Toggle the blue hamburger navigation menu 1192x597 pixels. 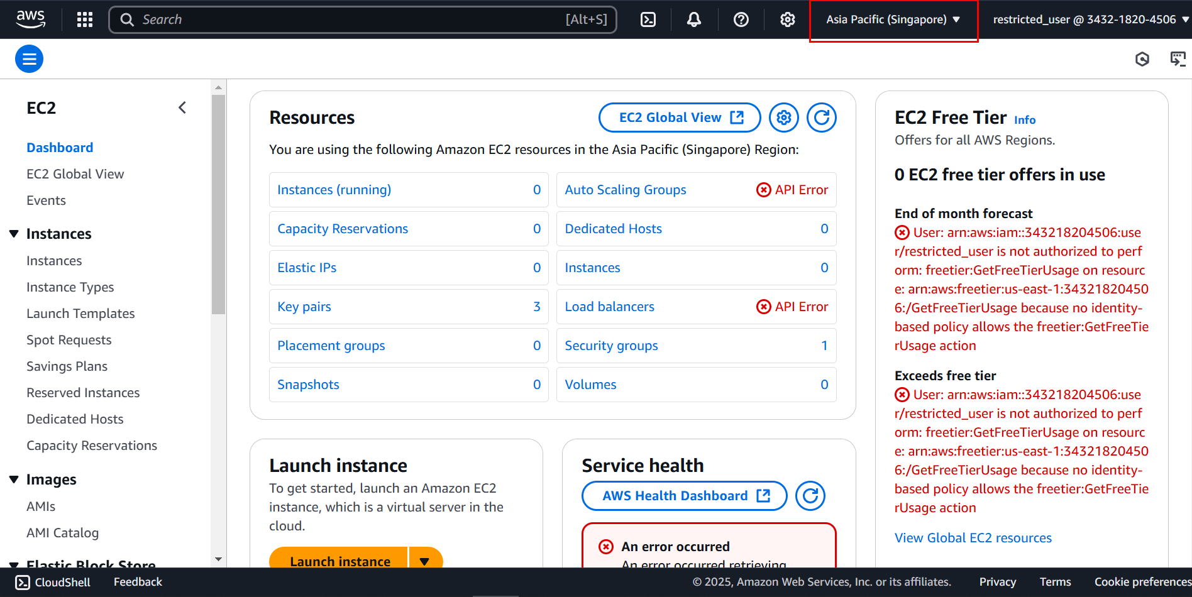tap(29, 59)
